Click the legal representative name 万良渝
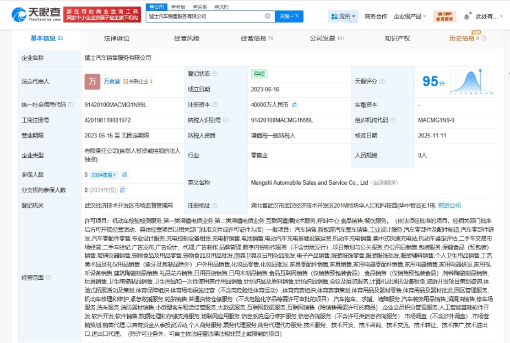This screenshot has width=510, height=343. (111, 81)
